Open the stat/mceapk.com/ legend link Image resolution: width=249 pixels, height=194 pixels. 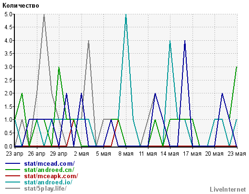(51, 176)
